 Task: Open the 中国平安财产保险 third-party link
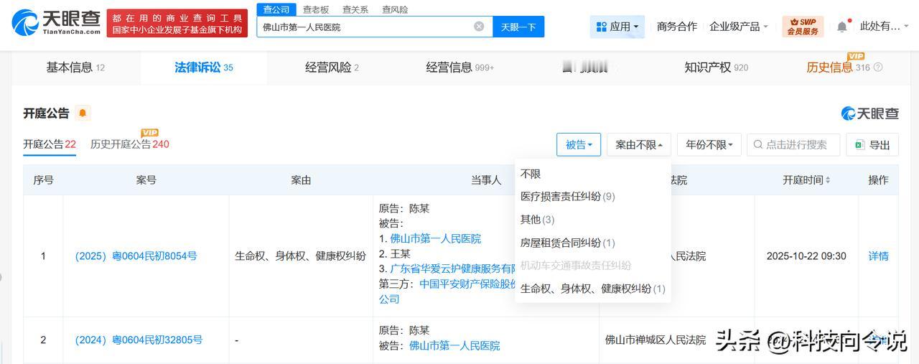coord(468,284)
